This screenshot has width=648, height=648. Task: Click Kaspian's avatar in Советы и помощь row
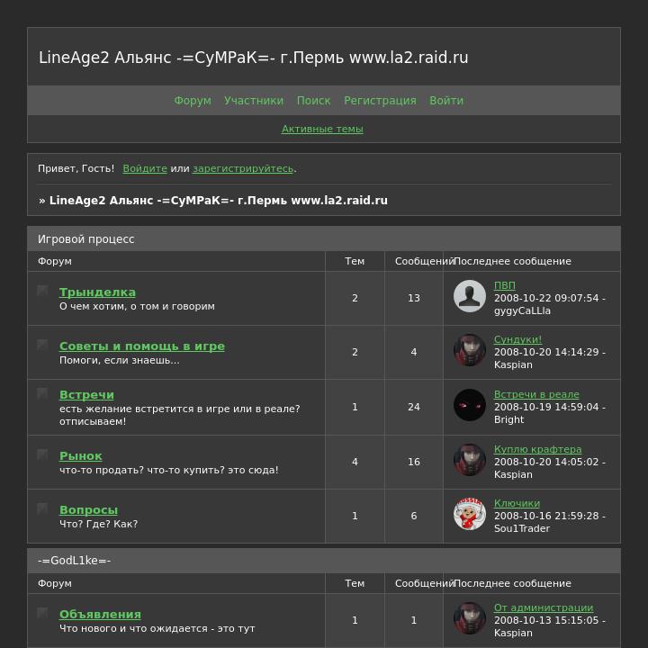(x=470, y=350)
